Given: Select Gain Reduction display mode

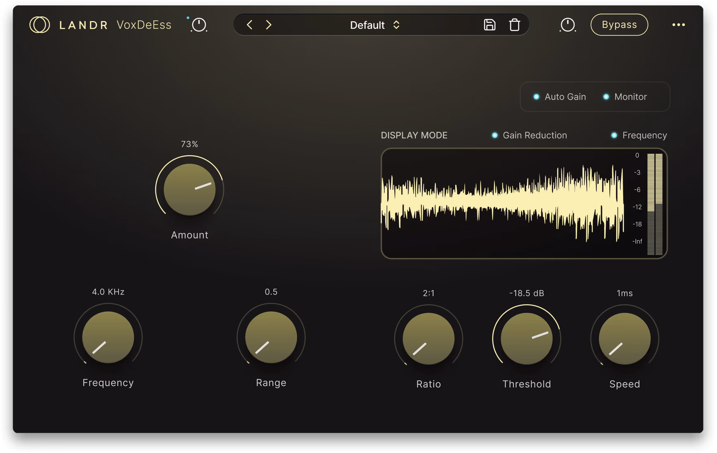Looking at the screenshot, I should pyautogui.click(x=529, y=135).
